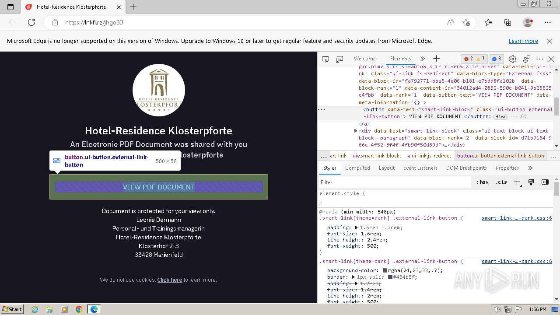The width and height of the screenshot is (560, 315).
Task: Open the Start menu
Action: click(x=12, y=309)
